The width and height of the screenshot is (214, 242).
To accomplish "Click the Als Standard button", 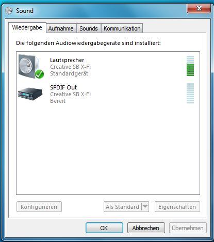I will 123,207.
